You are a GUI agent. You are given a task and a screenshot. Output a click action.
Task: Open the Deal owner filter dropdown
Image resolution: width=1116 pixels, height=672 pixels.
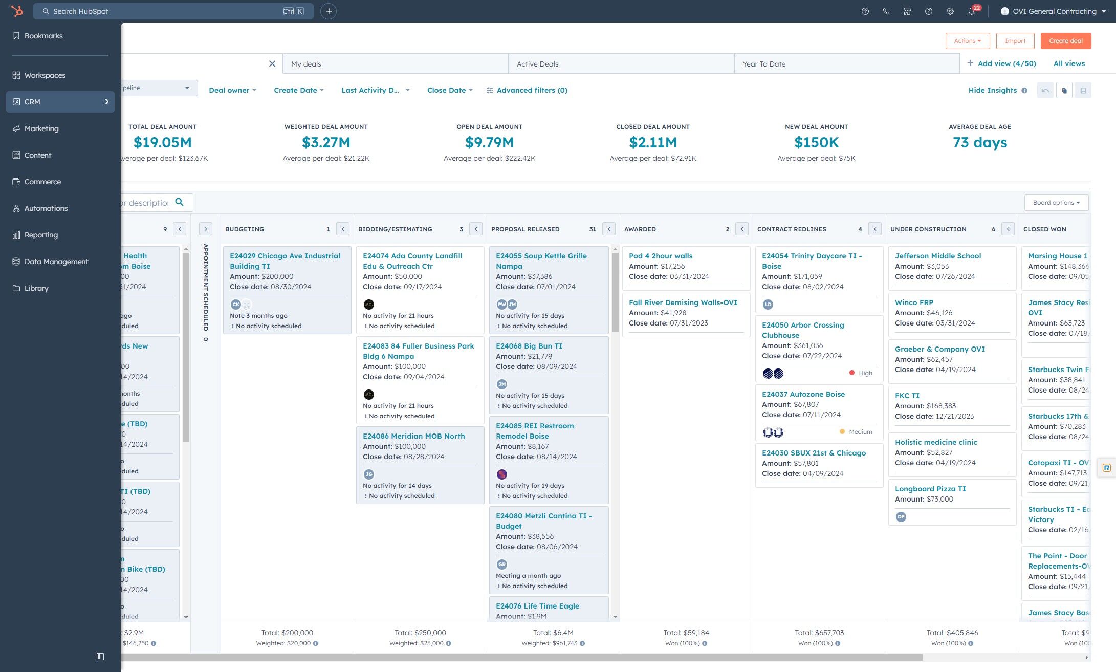232,90
